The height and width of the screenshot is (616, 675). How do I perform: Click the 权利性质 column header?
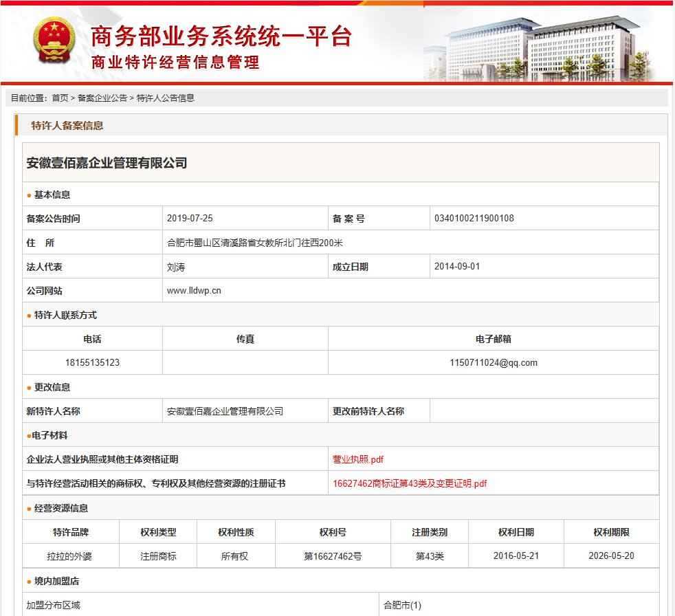click(236, 532)
